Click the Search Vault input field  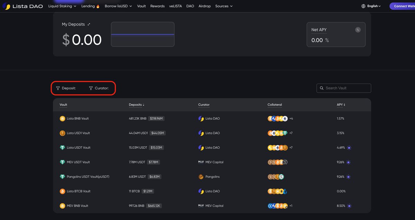tap(344, 88)
